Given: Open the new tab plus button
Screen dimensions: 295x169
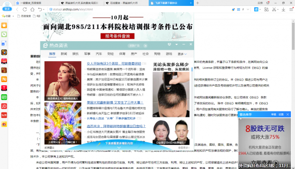Looking at the screenshot, I should click(x=197, y=3).
